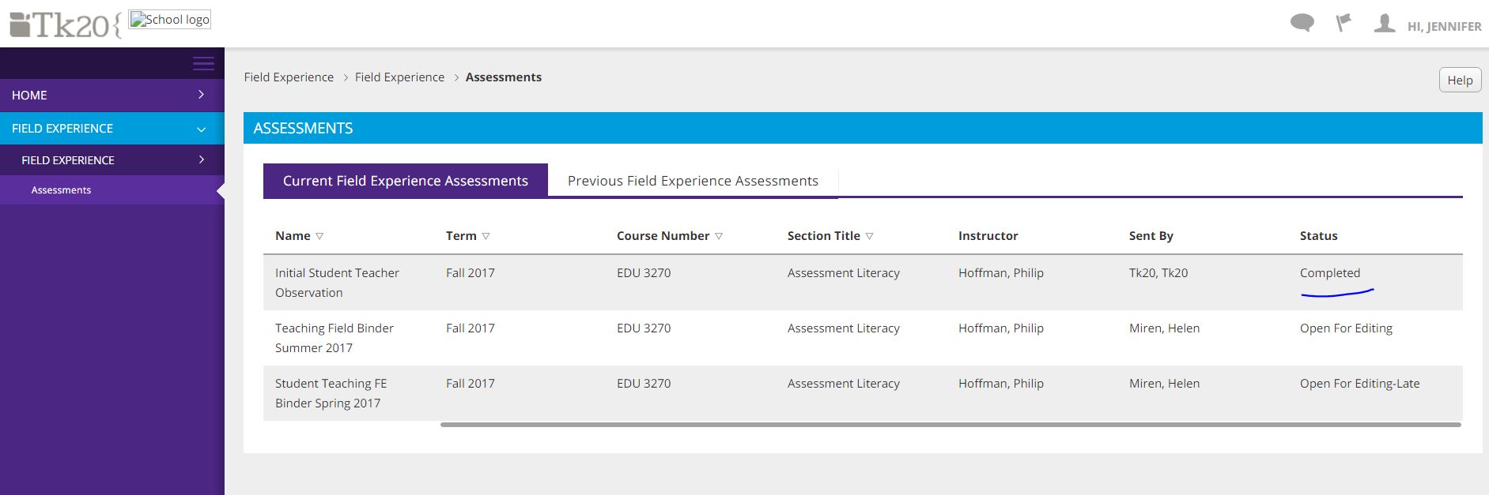Click first Field Experience breadcrumb link

(x=289, y=77)
